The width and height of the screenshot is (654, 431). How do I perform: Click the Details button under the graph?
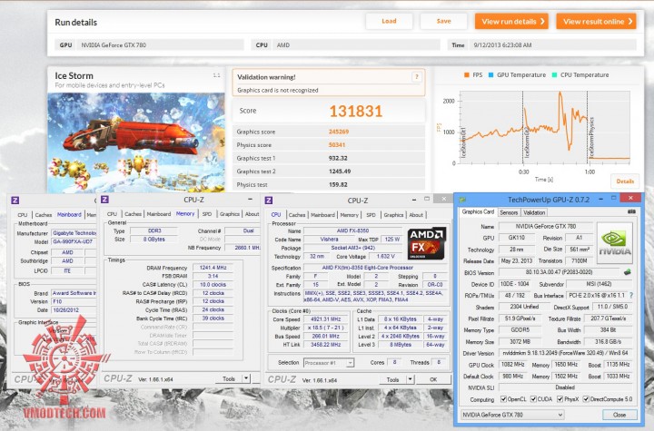coord(625,181)
